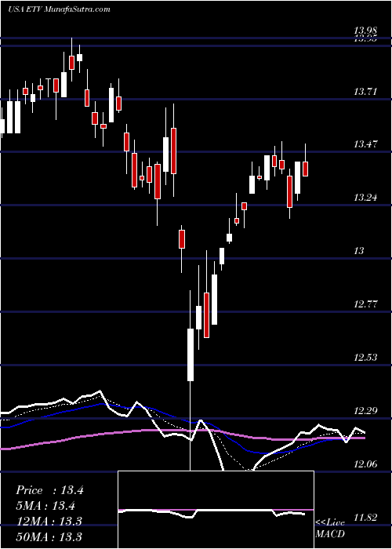This screenshot has width=392, height=549.
Task: Click the MACD inset chart panel
Action: click(x=216, y=510)
